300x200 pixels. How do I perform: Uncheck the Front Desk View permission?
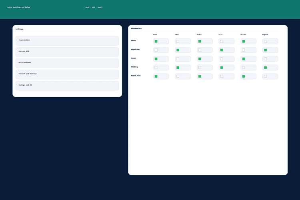pyautogui.click(x=156, y=76)
